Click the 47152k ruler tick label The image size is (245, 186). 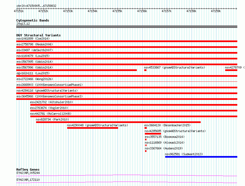[x=43, y=11]
